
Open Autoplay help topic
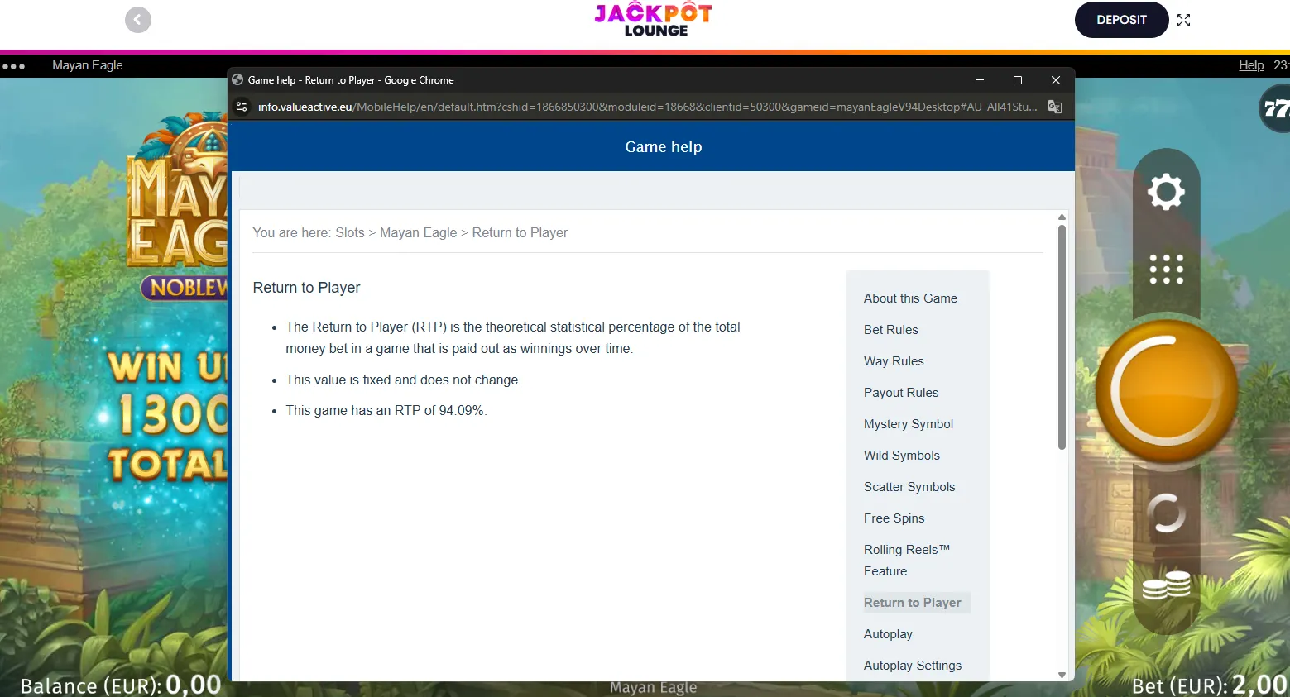coord(888,634)
